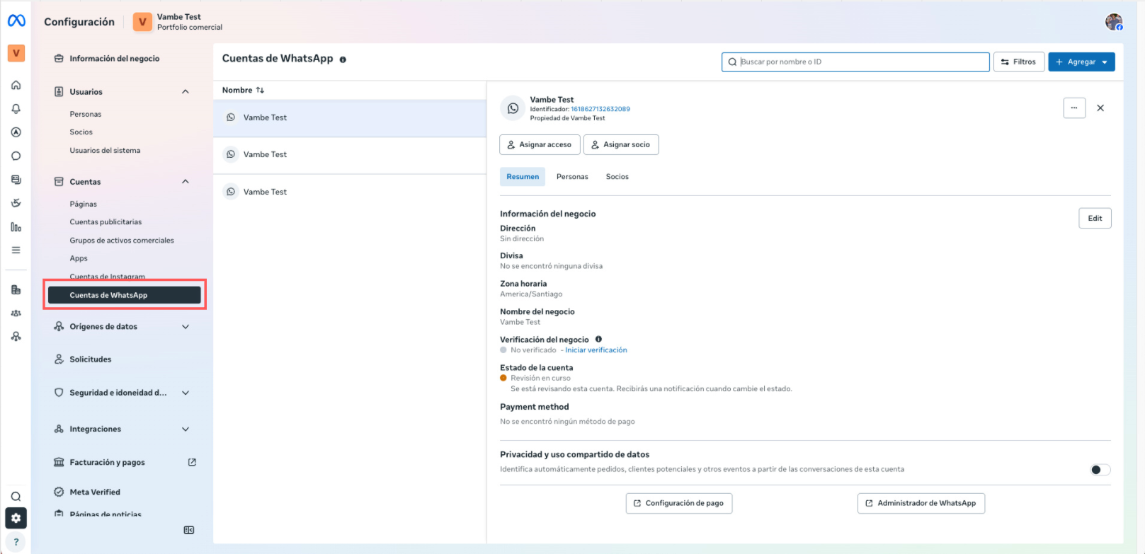Open notifications bell icon
The image size is (1145, 554).
tap(16, 109)
